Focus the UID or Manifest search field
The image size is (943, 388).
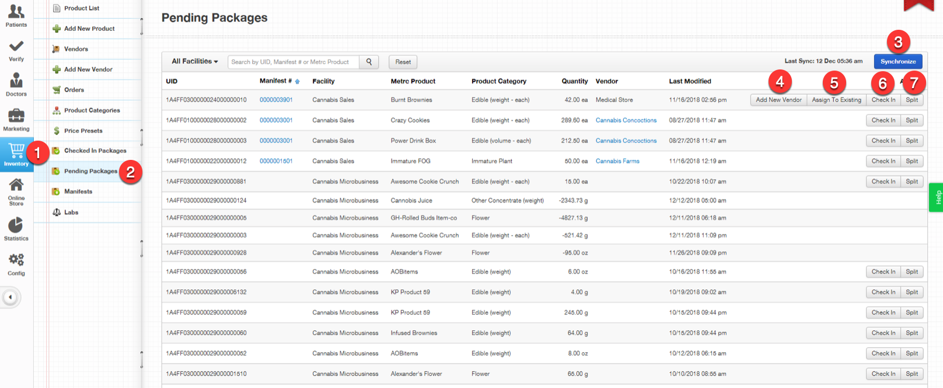click(x=293, y=62)
